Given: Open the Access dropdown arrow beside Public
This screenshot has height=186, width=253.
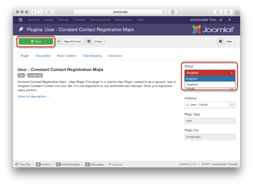Looking at the screenshot, I should coord(232,89).
